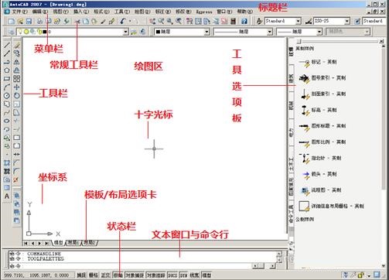Open the 插入 Insert menu
Image resolution: width=389 pixels, height=280 pixels.
pos(81,12)
